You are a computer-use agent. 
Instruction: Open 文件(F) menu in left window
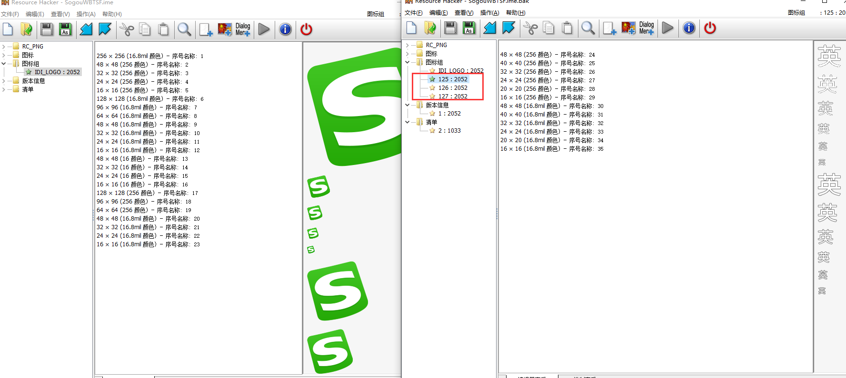(10, 14)
